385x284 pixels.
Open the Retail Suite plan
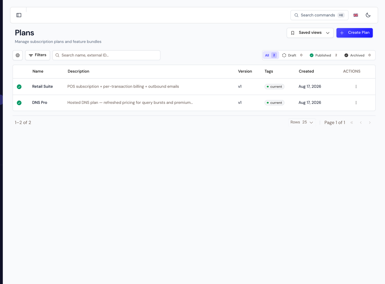click(43, 86)
